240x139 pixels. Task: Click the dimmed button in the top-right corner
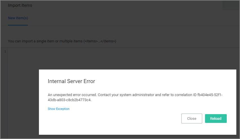tap(231, 5)
